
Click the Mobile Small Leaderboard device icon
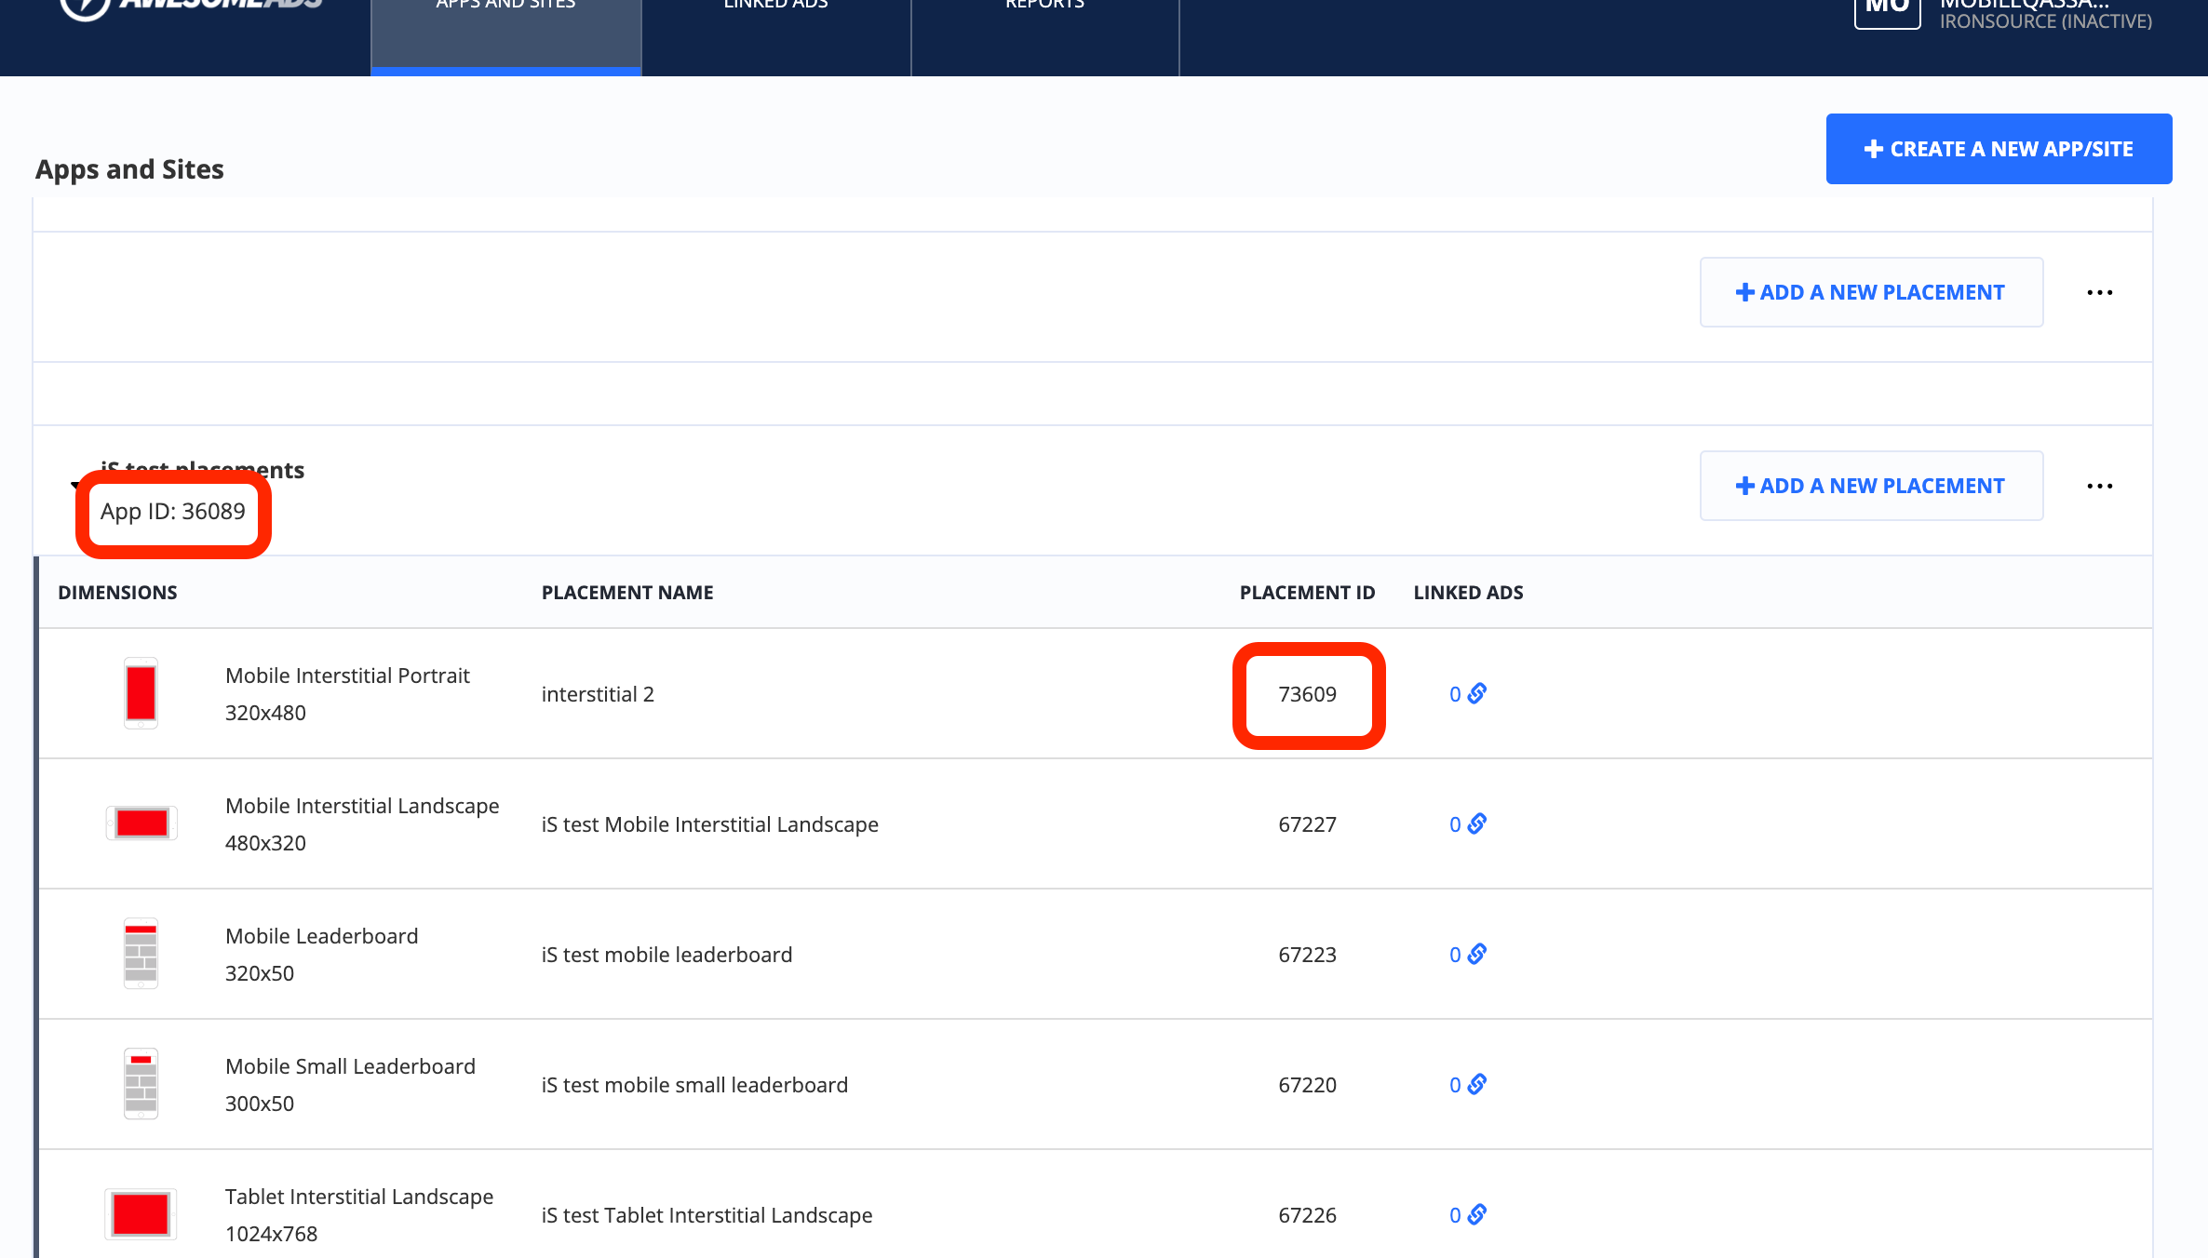tap(141, 1084)
